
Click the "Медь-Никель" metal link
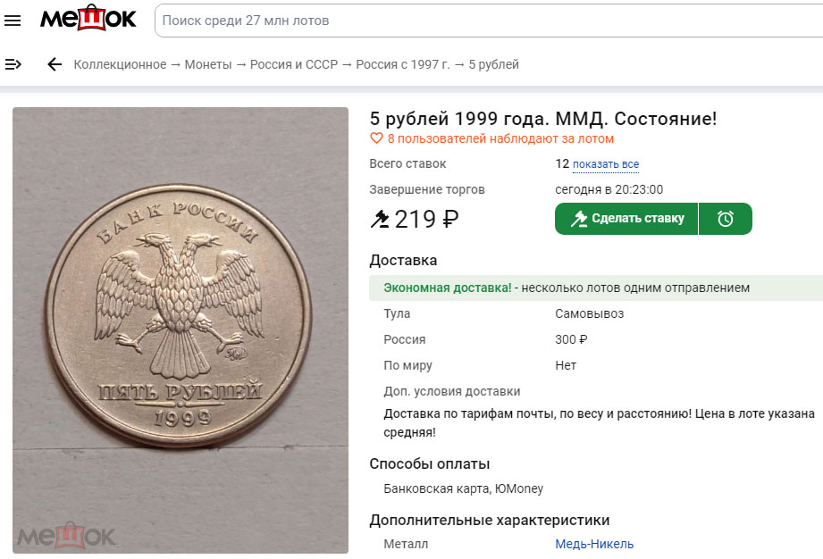(594, 544)
